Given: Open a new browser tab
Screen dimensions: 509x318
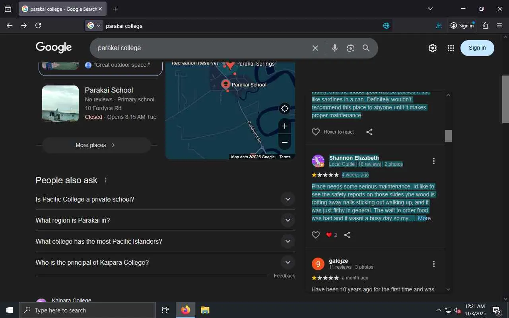Looking at the screenshot, I should [x=115, y=9].
